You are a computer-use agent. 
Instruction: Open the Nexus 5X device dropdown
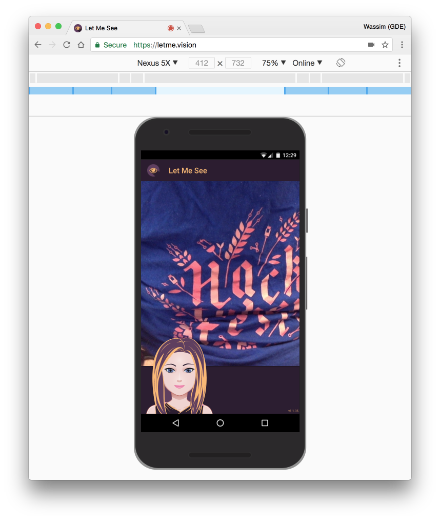157,63
